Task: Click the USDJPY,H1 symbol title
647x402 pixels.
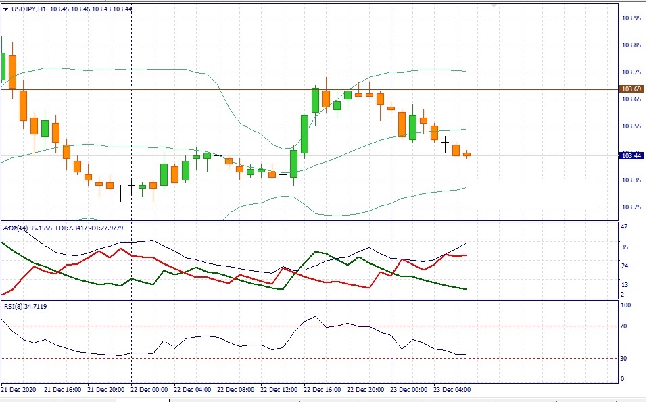Action: [x=28, y=9]
